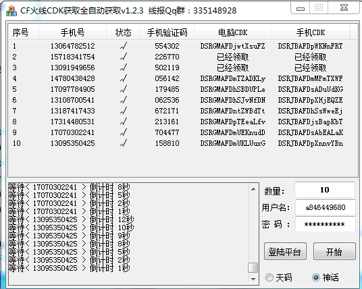The width and height of the screenshot is (362, 289).
Task: Click mobile CDK DSRJBAFDpXnnvYBn
Action: (311, 143)
